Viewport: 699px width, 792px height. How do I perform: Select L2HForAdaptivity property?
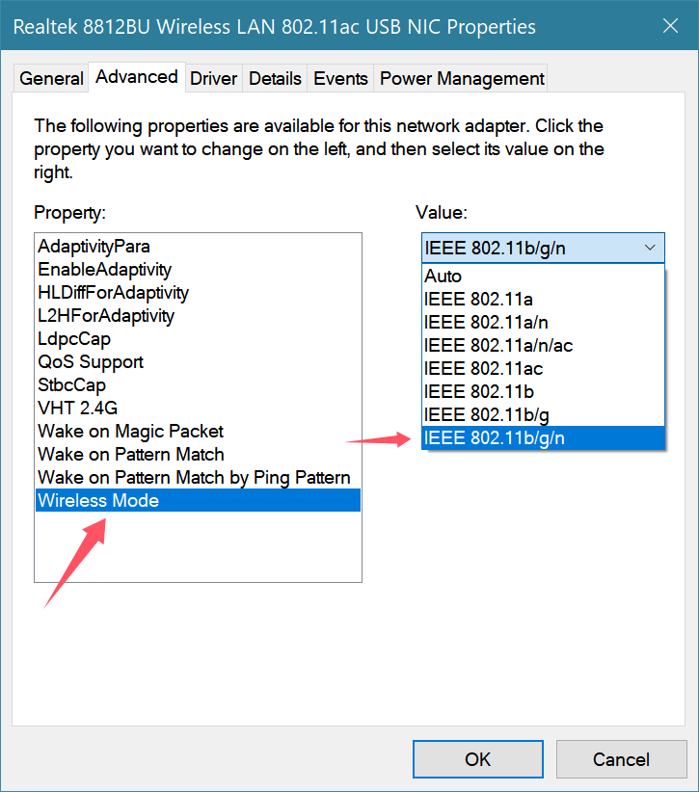(x=198, y=316)
